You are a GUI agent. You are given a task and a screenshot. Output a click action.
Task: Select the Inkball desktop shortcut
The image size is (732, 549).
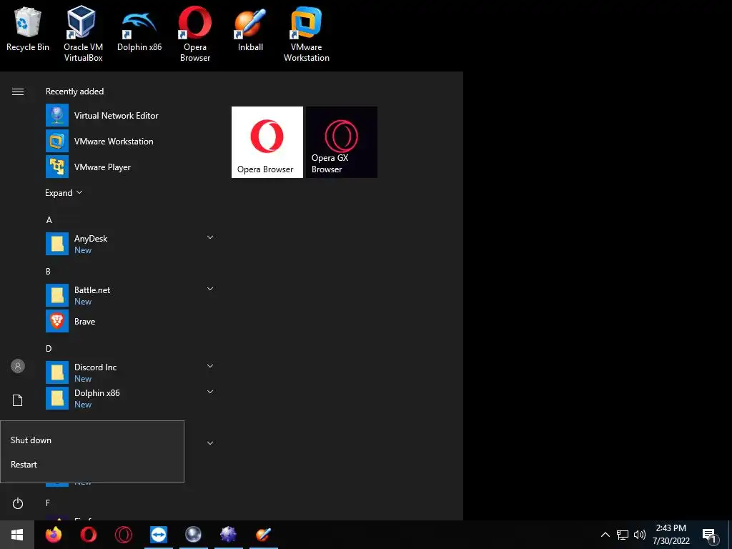[x=251, y=30]
